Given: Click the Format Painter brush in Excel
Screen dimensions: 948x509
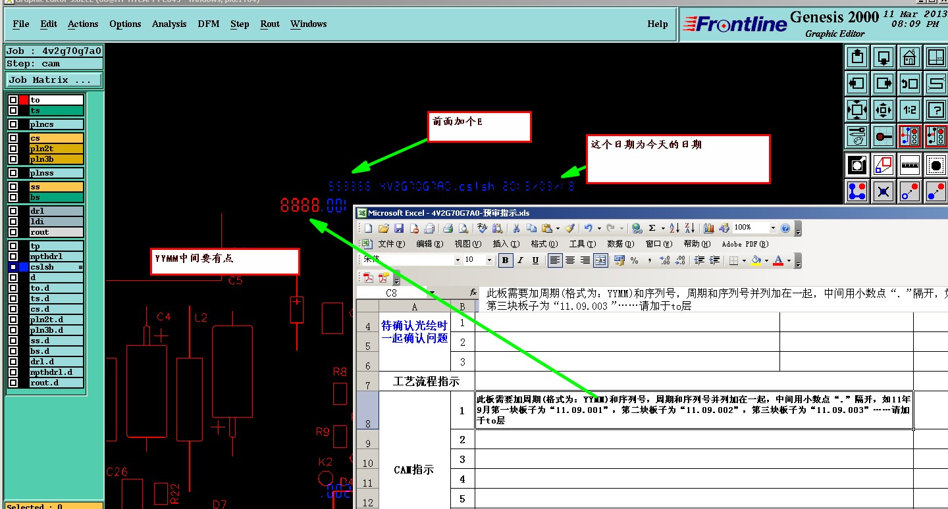Looking at the screenshot, I should [x=569, y=228].
